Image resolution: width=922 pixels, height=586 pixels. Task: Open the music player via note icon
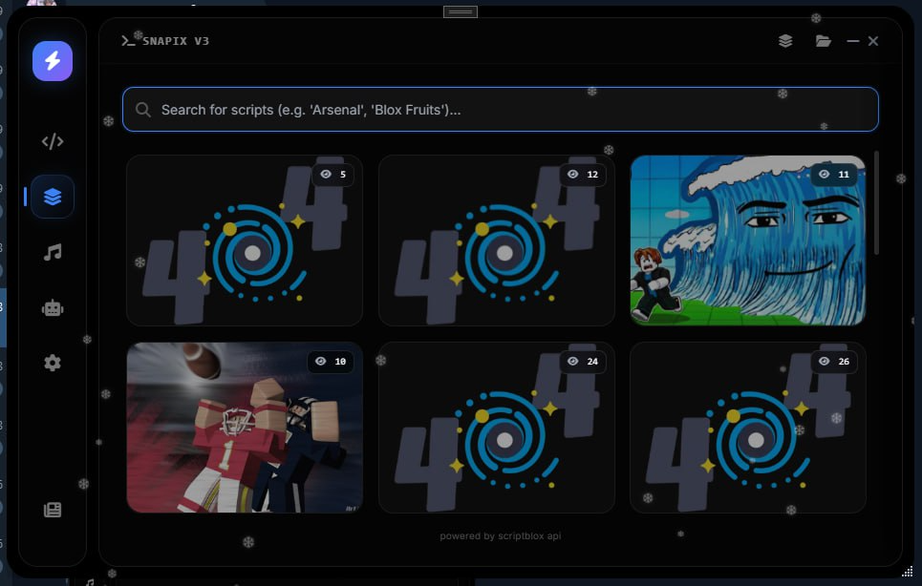point(52,252)
